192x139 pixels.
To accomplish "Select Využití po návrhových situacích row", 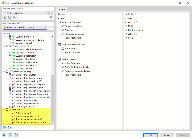I will pos(30,49).
